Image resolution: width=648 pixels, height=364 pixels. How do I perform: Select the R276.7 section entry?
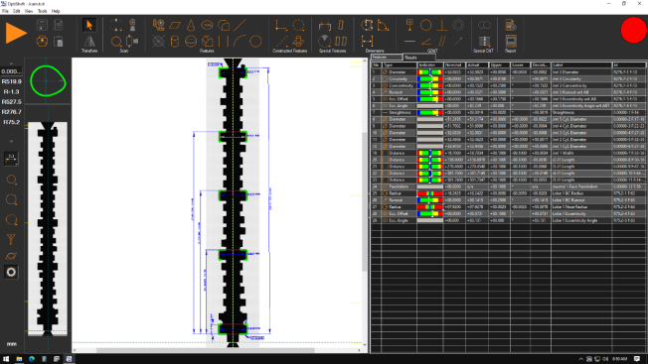(x=12, y=112)
